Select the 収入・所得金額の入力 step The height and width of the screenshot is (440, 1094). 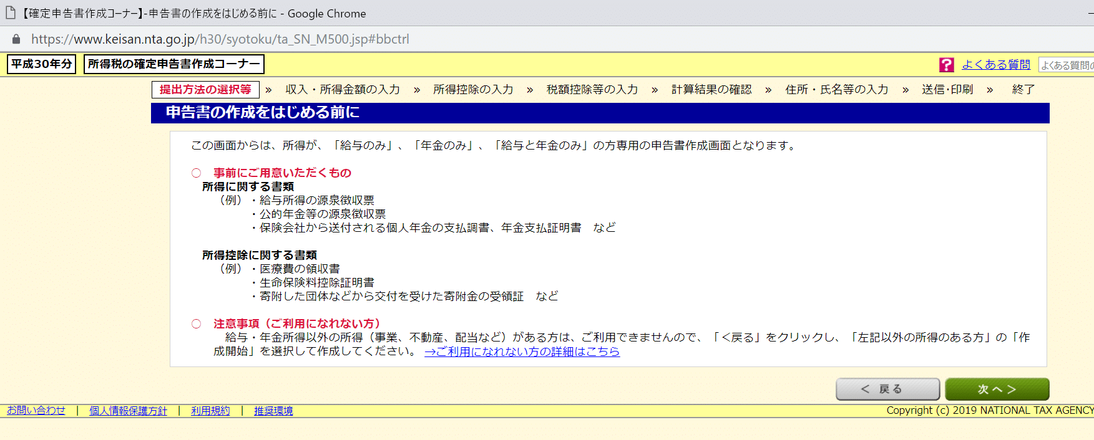coord(343,90)
